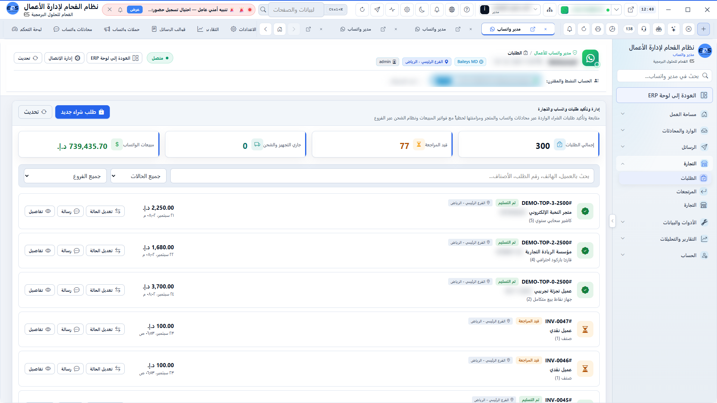Open WhatsApp conversations menu item

point(73,29)
